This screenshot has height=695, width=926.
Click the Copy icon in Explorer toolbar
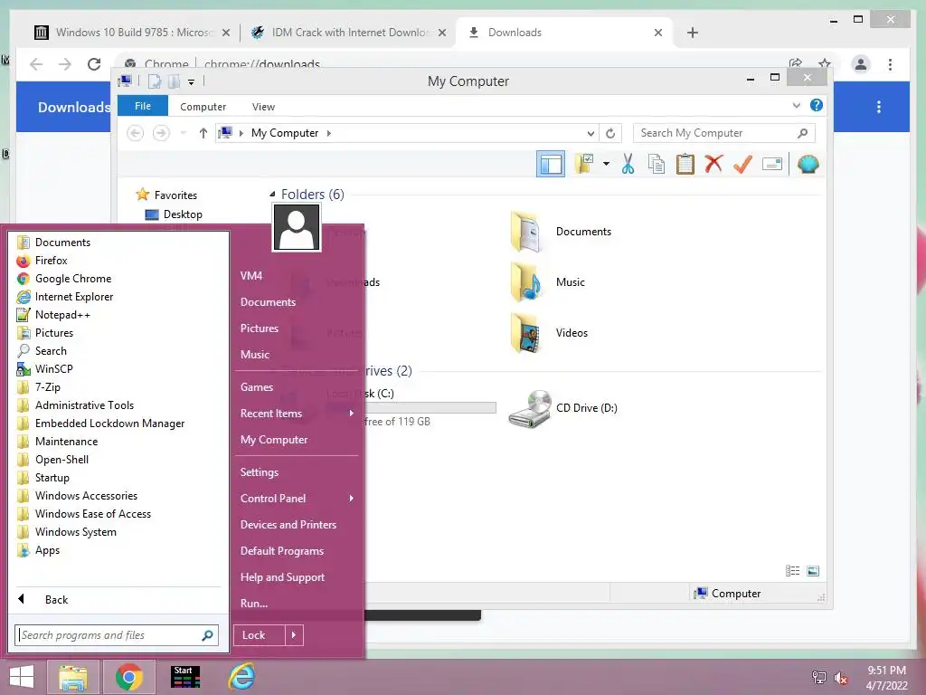[x=657, y=164]
